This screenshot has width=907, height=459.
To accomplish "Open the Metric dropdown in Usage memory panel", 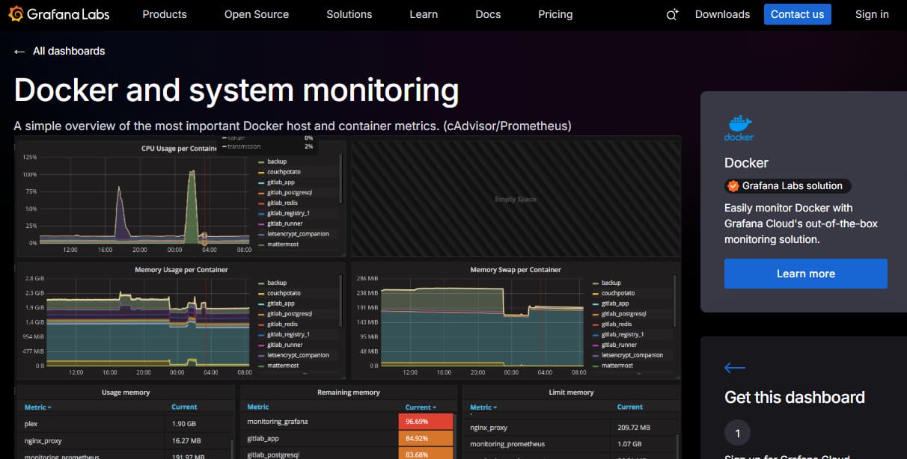I will coord(39,407).
